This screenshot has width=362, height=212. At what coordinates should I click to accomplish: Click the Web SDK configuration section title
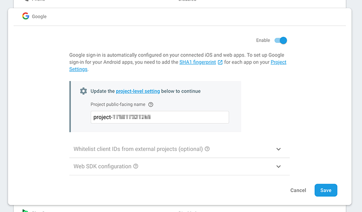click(102, 166)
